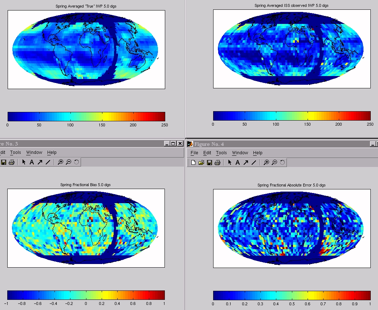Screen dimensions: 378x310
Task: Open Window menu in Figure No. 4
Action: click(x=240, y=153)
